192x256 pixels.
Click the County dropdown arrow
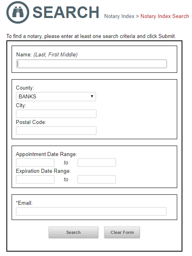[92, 96]
